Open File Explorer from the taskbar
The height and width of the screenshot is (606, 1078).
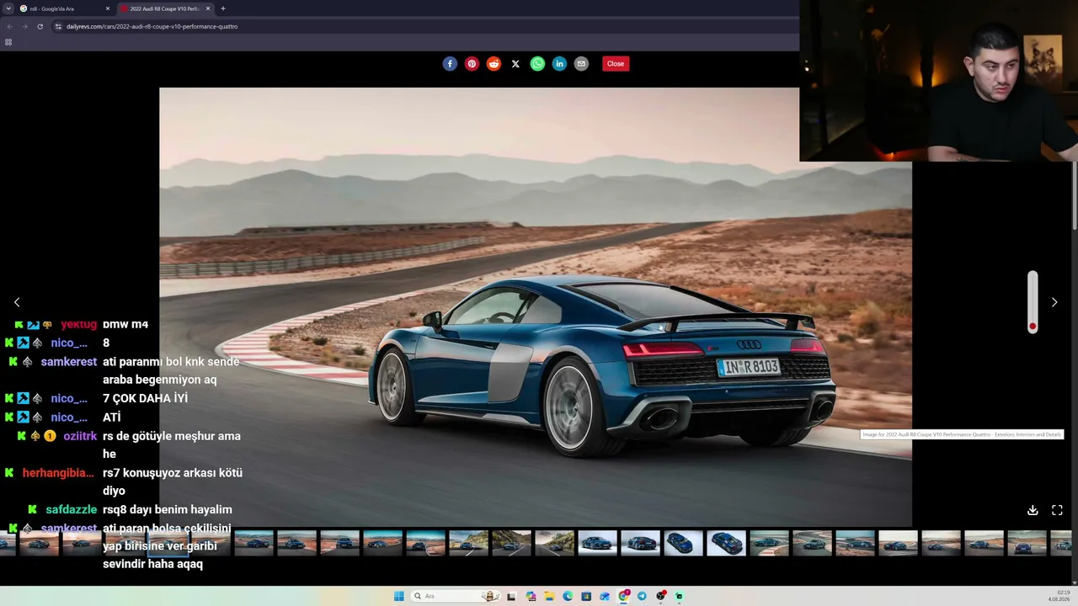click(549, 596)
